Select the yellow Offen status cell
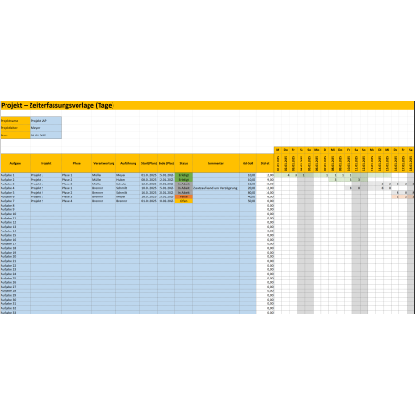Viewport: 415px width, 415px height. [184, 201]
